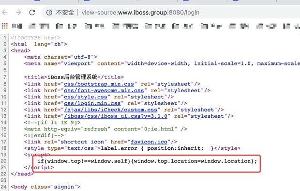Click the <!DOCTYPE html> text on line 1
The image size is (300, 191).
[36, 38]
